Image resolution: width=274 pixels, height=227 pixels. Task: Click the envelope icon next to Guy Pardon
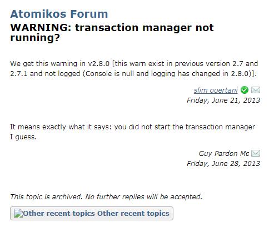pos(256,153)
